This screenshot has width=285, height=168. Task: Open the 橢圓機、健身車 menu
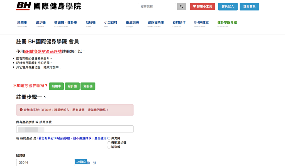[x=66, y=24]
